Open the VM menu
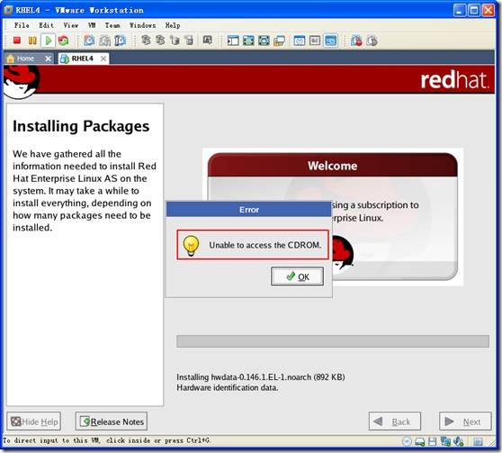Viewport: 502px width, 453px height. pos(92,25)
